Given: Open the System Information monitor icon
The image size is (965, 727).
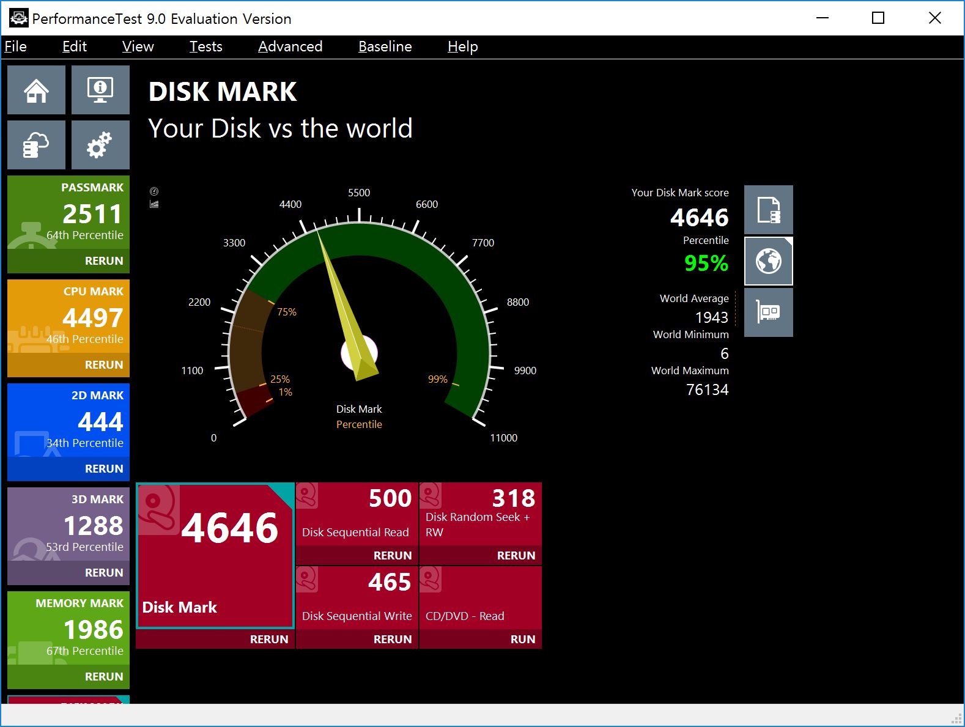Looking at the screenshot, I should click(100, 90).
